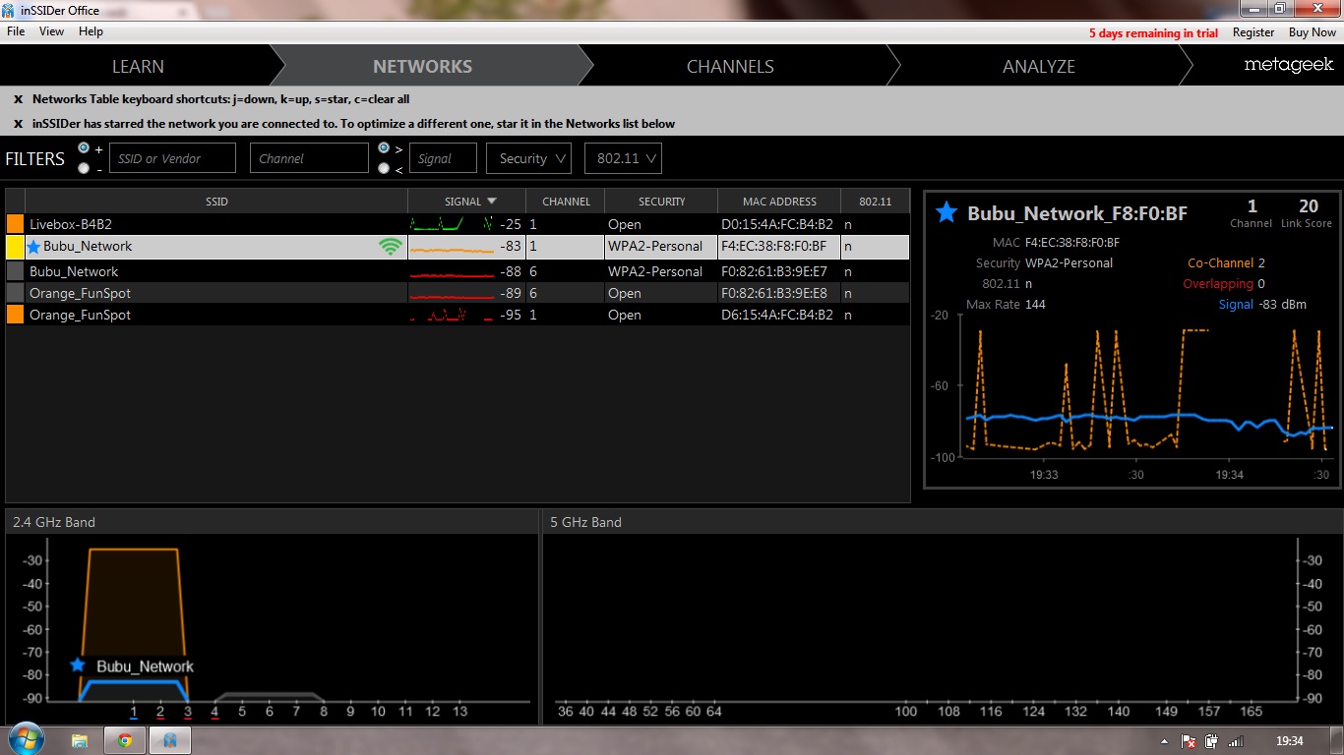
Task: Click the green Wi-Fi connected icon
Action: coord(391,247)
